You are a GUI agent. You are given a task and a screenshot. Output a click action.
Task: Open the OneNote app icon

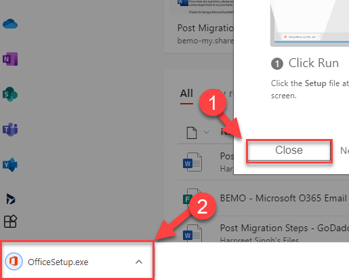10,59
